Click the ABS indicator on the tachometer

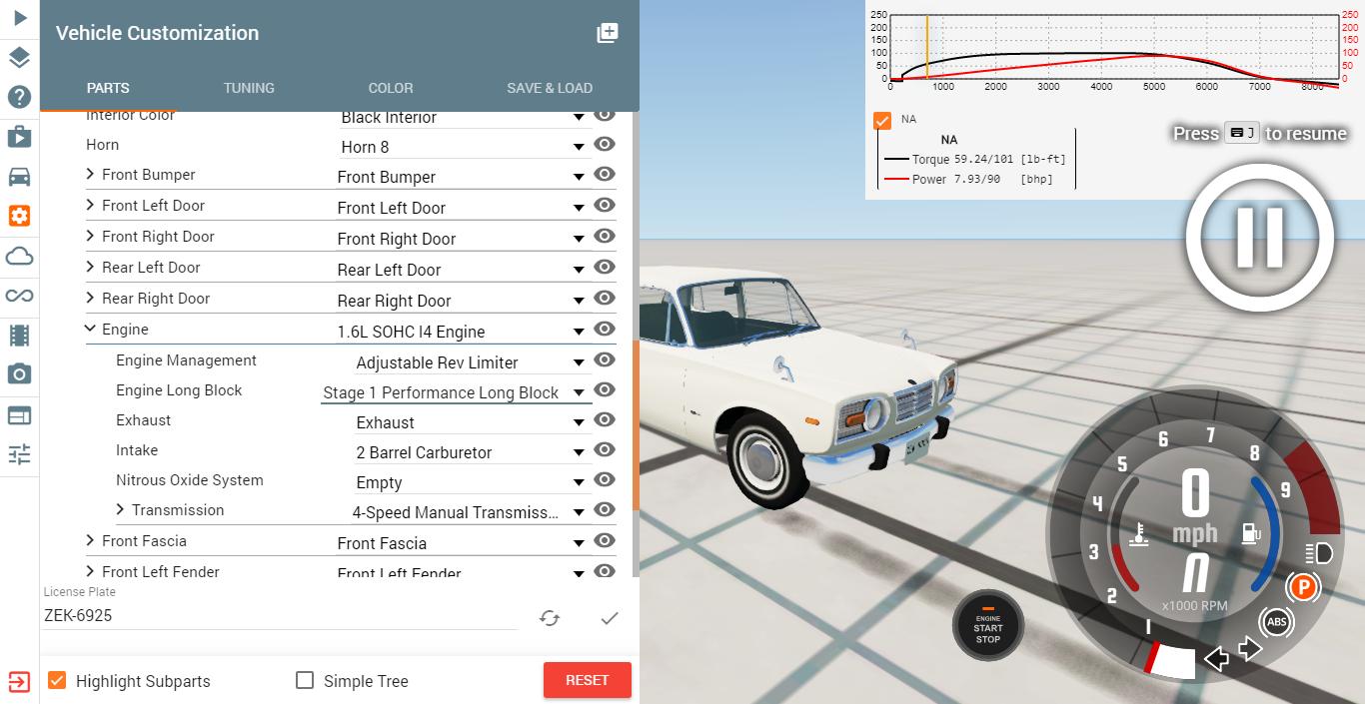click(1276, 623)
